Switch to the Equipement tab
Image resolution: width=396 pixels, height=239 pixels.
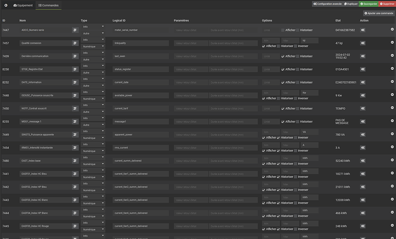23,5
